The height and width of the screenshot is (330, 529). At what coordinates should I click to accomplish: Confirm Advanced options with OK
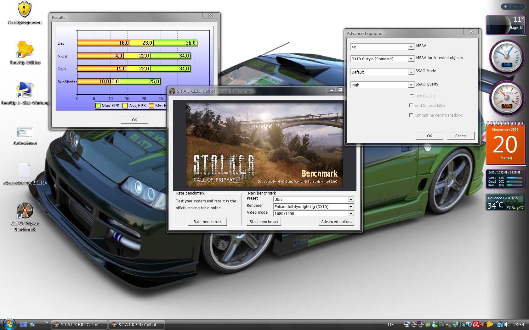429,136
